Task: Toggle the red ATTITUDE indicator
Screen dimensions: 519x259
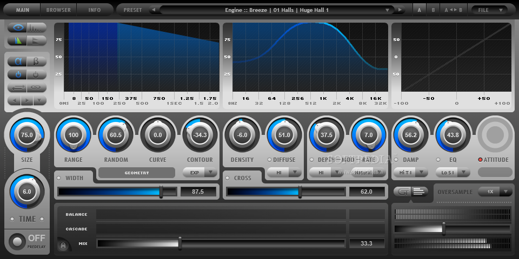Action: coord(480,160)
